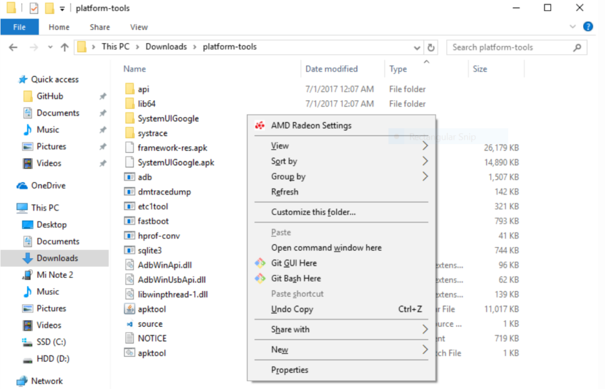This screenshot has width=605, height=389.
Task: Open the Mi Note 2 device
Action: click(55, 275)
